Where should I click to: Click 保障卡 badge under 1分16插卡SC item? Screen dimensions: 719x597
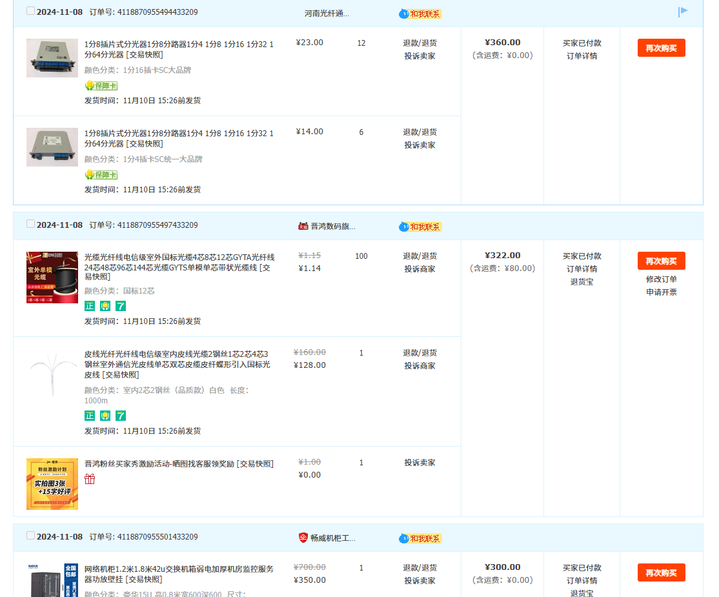[x=101, y=86]
